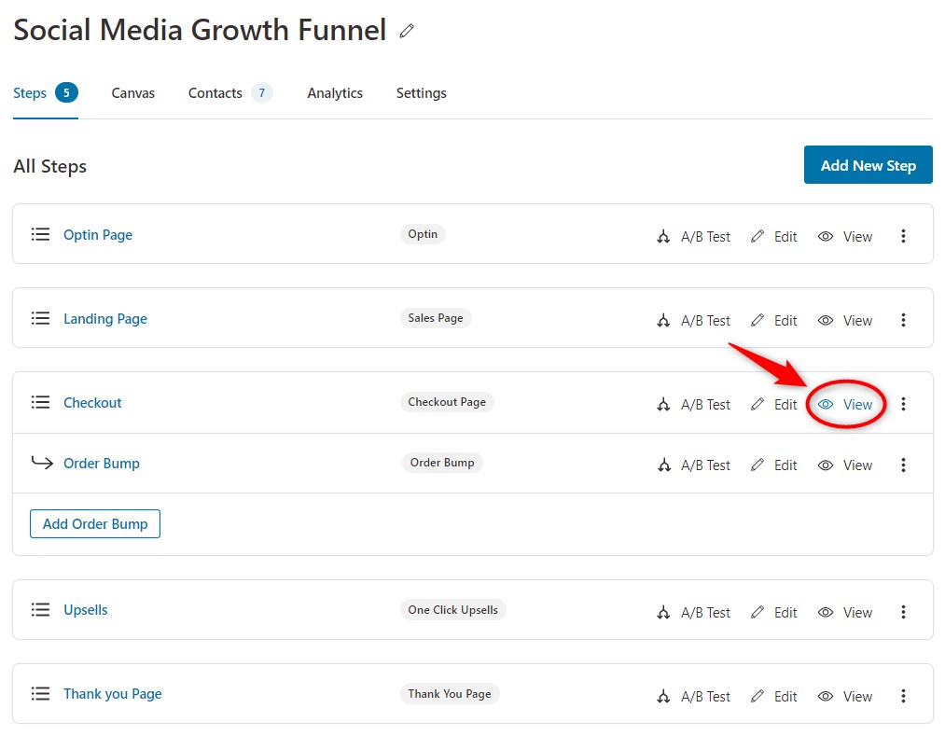The height and width of the screenshot is (736, 945).
Task: Click the View eye icon for Thank you Page
Action: pyautogui.click(x=826, y=696)
